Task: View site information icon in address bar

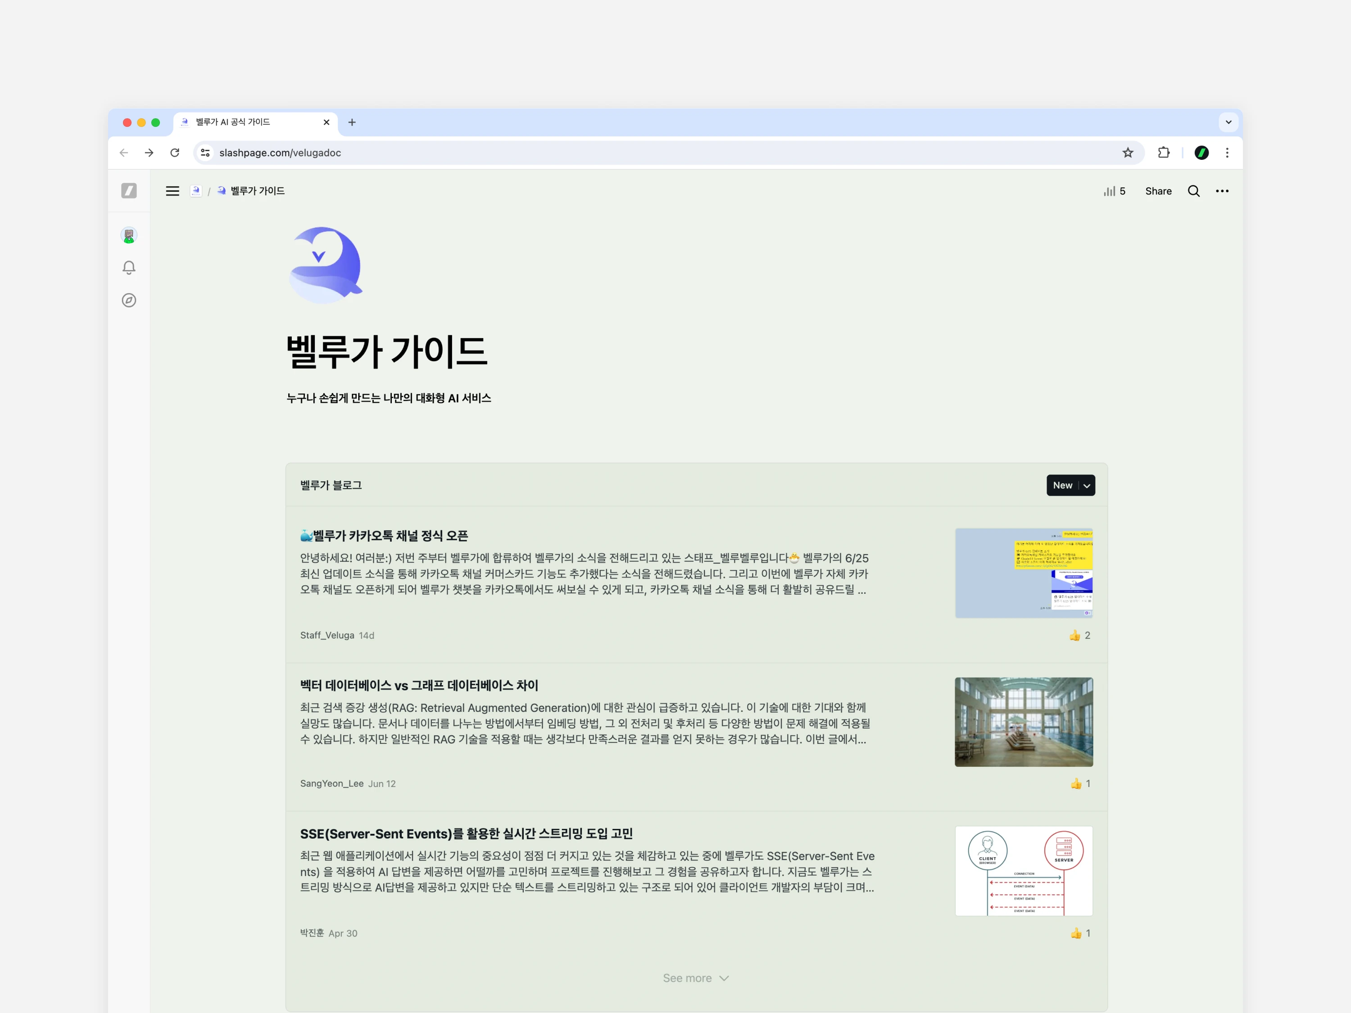Action: tap(206, 153)
